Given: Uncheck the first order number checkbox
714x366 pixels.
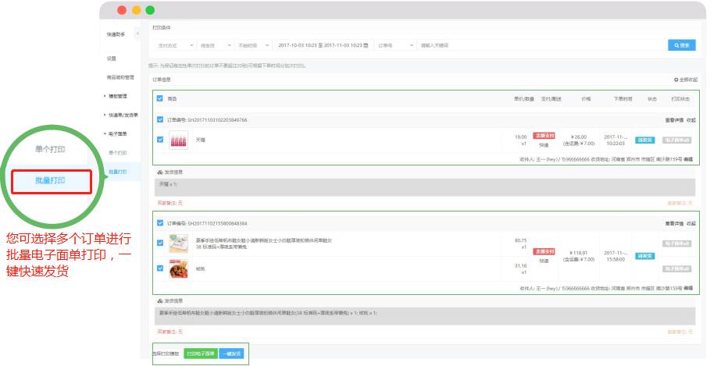Looking at the screenshot, I should [160, 120].
